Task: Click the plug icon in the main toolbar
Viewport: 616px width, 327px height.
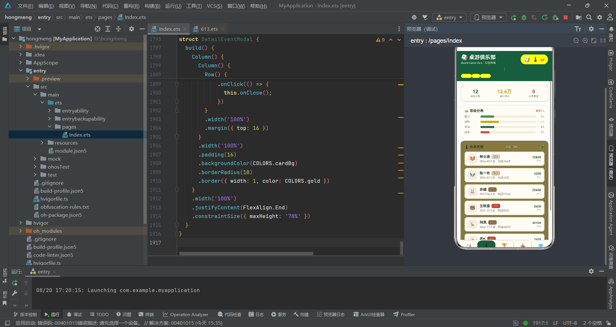Action: [x=425, y=17]
